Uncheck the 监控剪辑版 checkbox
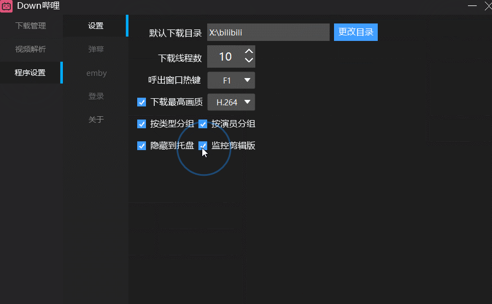The image size is (492, 304). pyautogui.click(x=203, y=146)
